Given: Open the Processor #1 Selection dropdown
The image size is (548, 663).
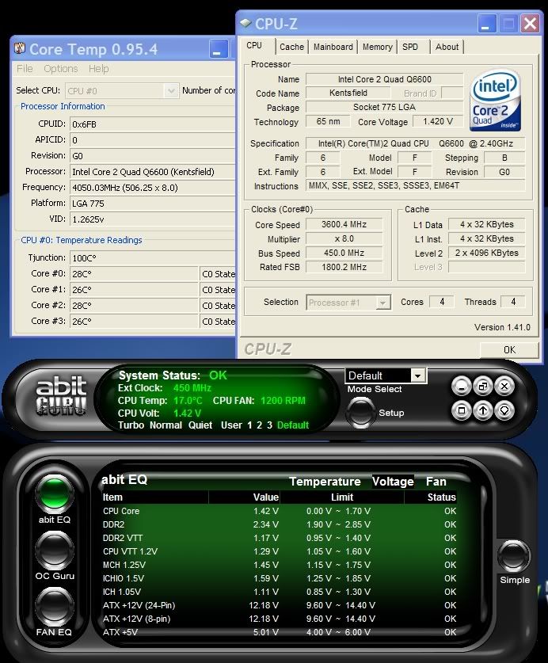Looking at the screenshot, I should click(383, 303).
